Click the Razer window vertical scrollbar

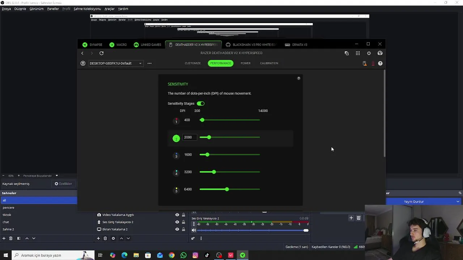(x=385, y=114)
